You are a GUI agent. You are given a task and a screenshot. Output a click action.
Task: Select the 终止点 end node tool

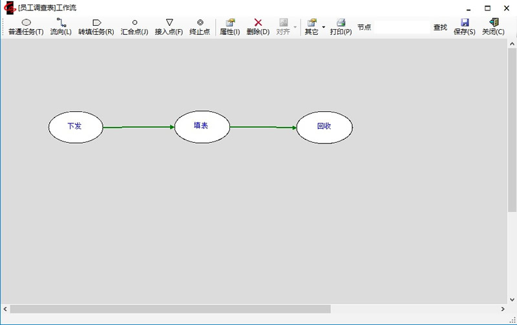[200, 26]
